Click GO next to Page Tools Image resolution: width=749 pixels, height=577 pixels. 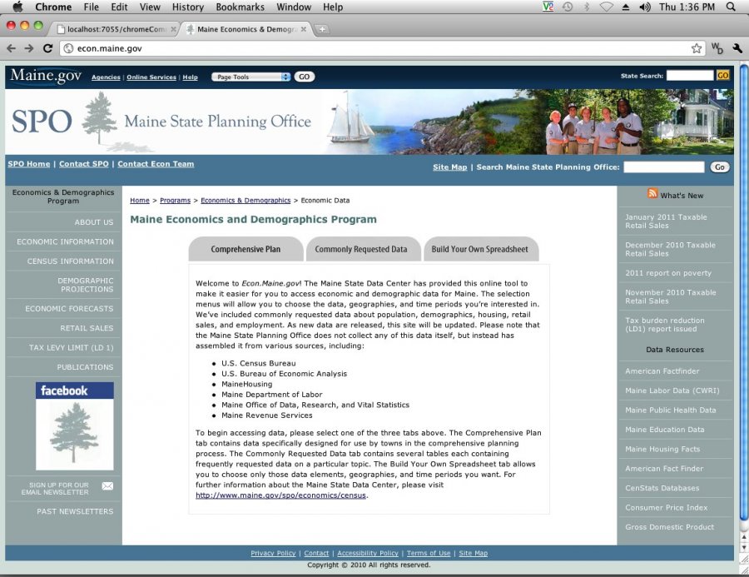305,77
